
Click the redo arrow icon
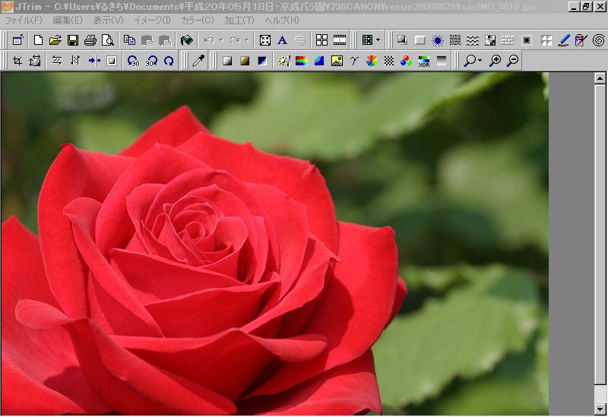pyautogui.click(x=235, y=40)
